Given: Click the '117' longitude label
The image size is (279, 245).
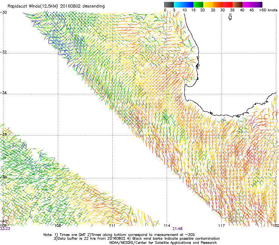Looking at the screenshot, I should pyautogui.click(x=222, y=226).
